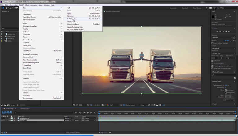
Task: Switch to the Render Queue tab
Action: pyautogui.click(x=25, y=109)
